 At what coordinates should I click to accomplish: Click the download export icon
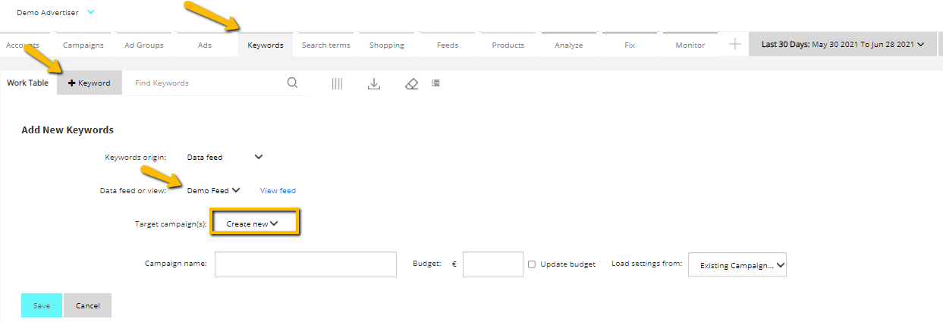[x=373, y=83]
